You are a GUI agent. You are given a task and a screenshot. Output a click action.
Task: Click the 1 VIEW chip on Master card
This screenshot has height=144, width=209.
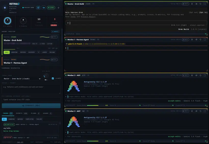[42, 44]
